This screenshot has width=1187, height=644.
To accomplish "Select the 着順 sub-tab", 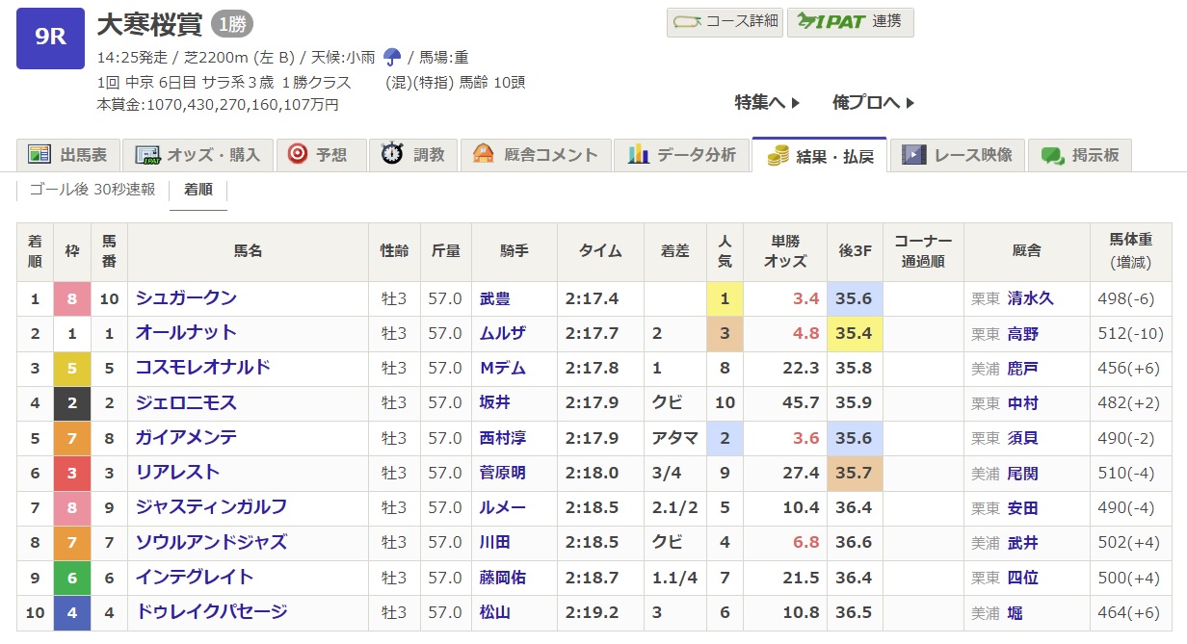I will pyautogui.click(x=198, y=190).
